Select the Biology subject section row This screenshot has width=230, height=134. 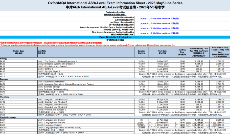point(4,59)
